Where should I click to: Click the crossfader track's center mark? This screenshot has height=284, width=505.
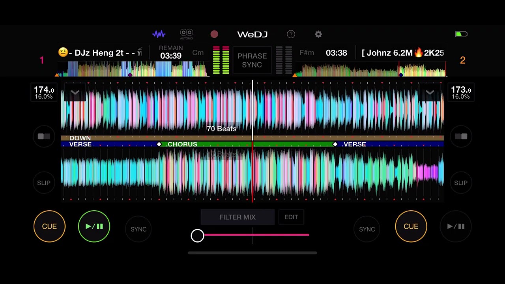coord(252,235)
